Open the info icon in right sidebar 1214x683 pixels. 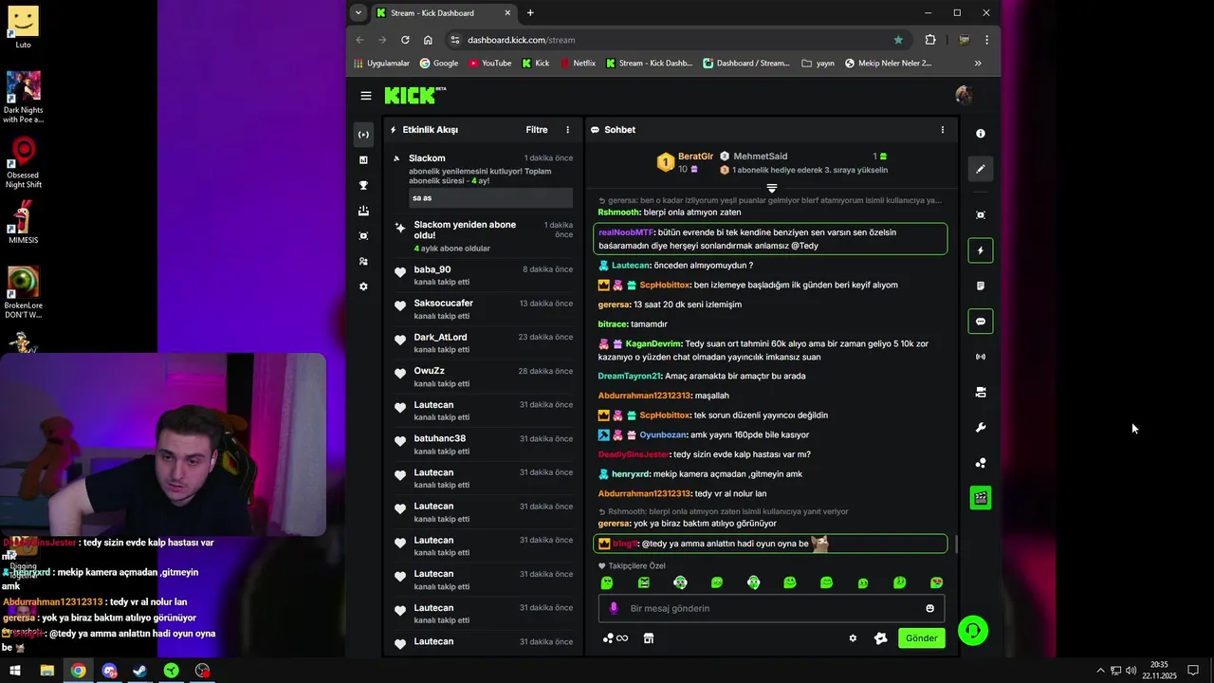pyautogui.click(x=981, y=134)
